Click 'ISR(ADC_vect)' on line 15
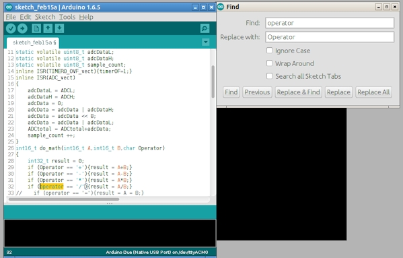Screen dimensions: 403x258 [x=56, y=77]
